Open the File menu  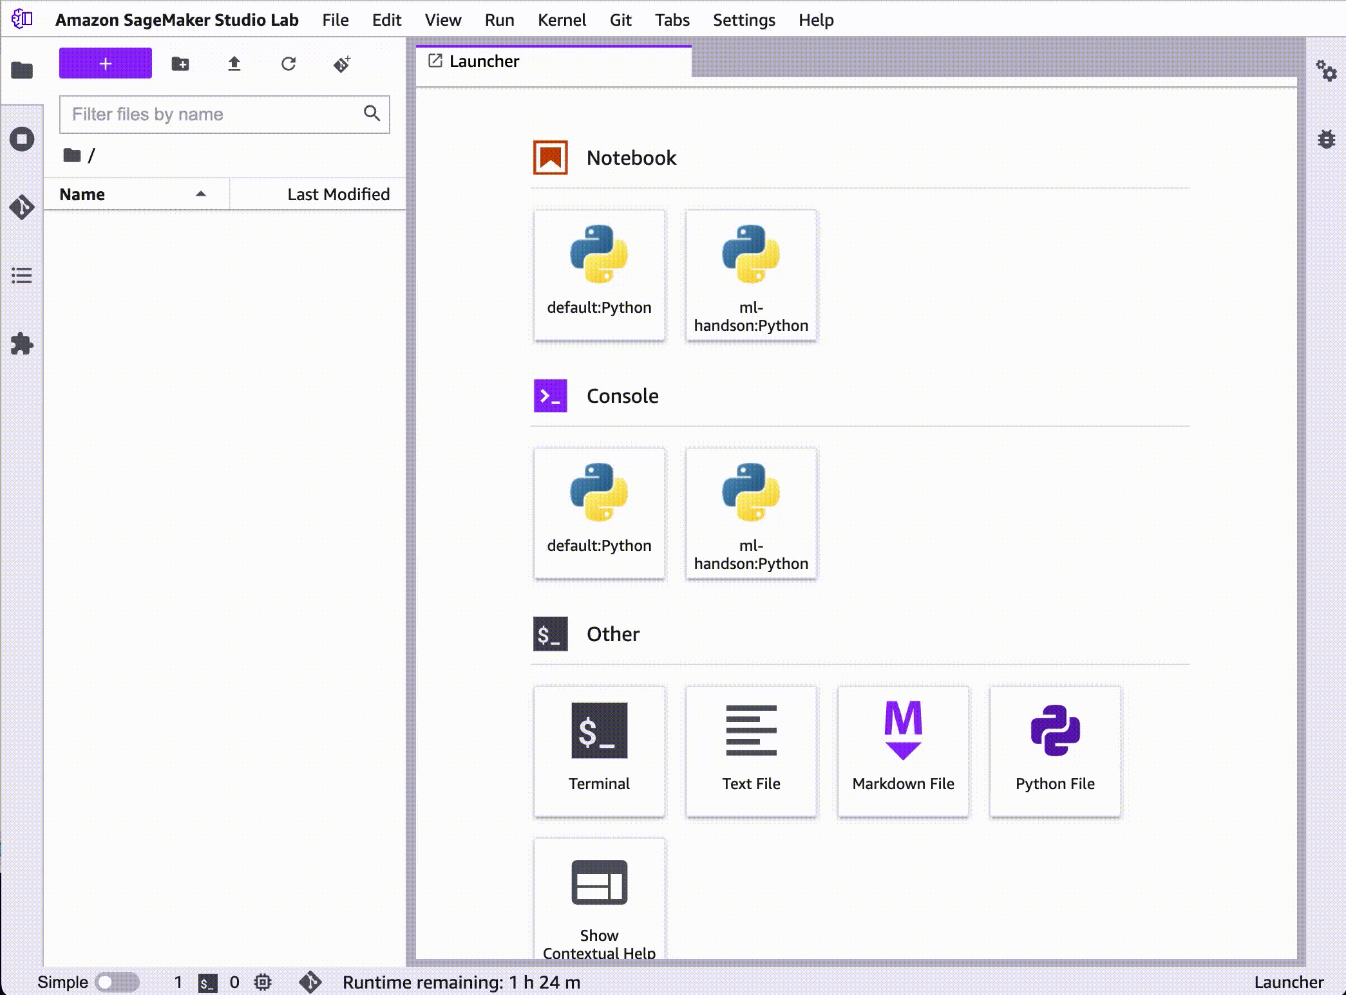pos(336,20)
